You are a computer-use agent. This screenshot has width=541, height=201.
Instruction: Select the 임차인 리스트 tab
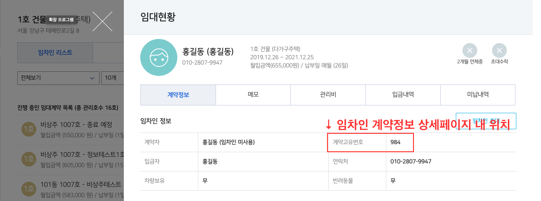55,52
